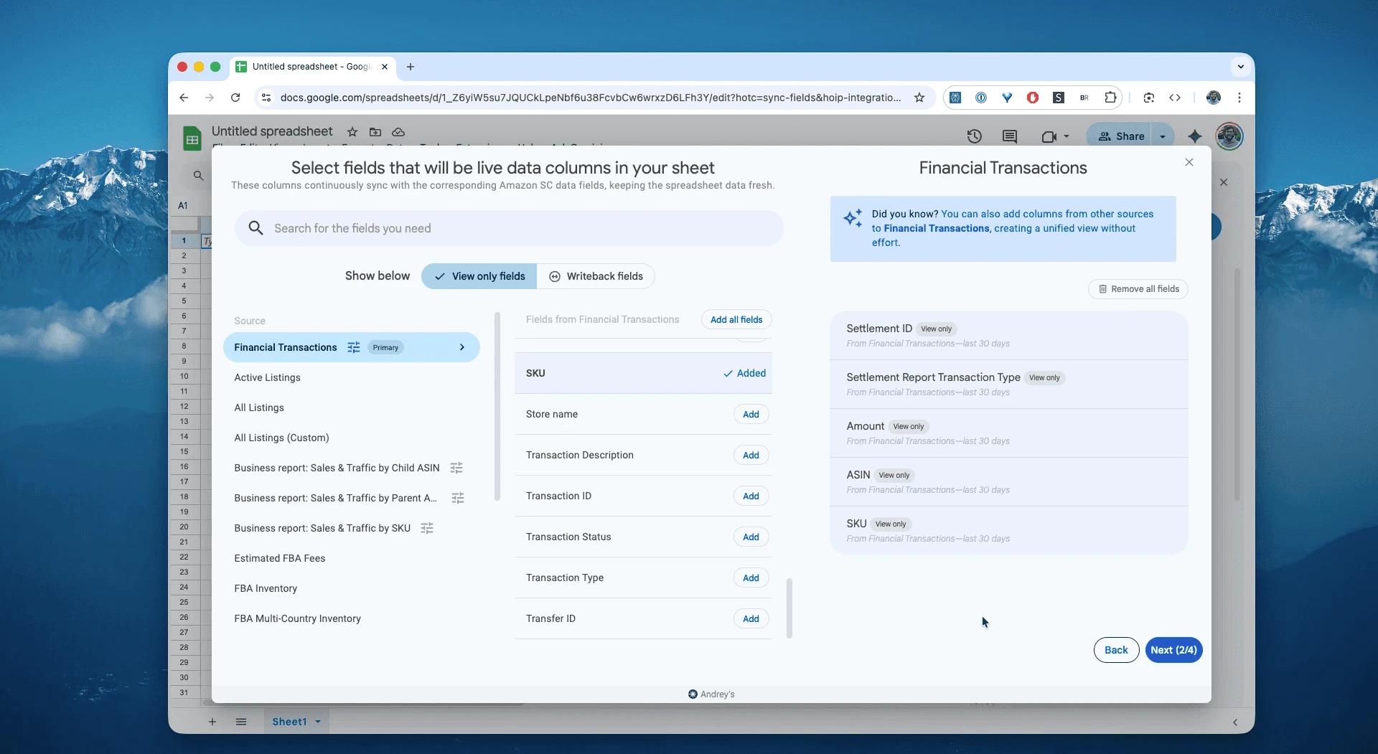Click the move to folder icon
Screen dimensions: 1378x754
click(x=375, y=132)
